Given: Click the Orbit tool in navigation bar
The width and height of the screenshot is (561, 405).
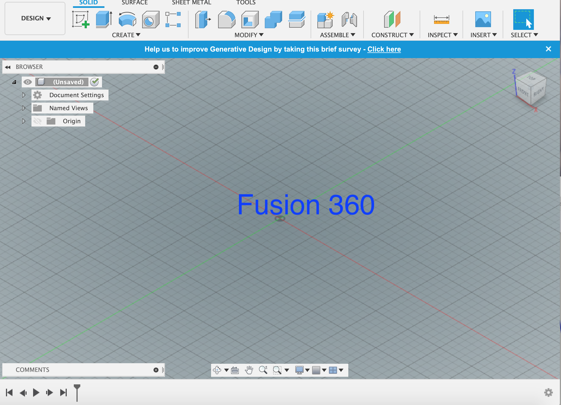Looking at the screenshot, I should (x=217, y=370).
